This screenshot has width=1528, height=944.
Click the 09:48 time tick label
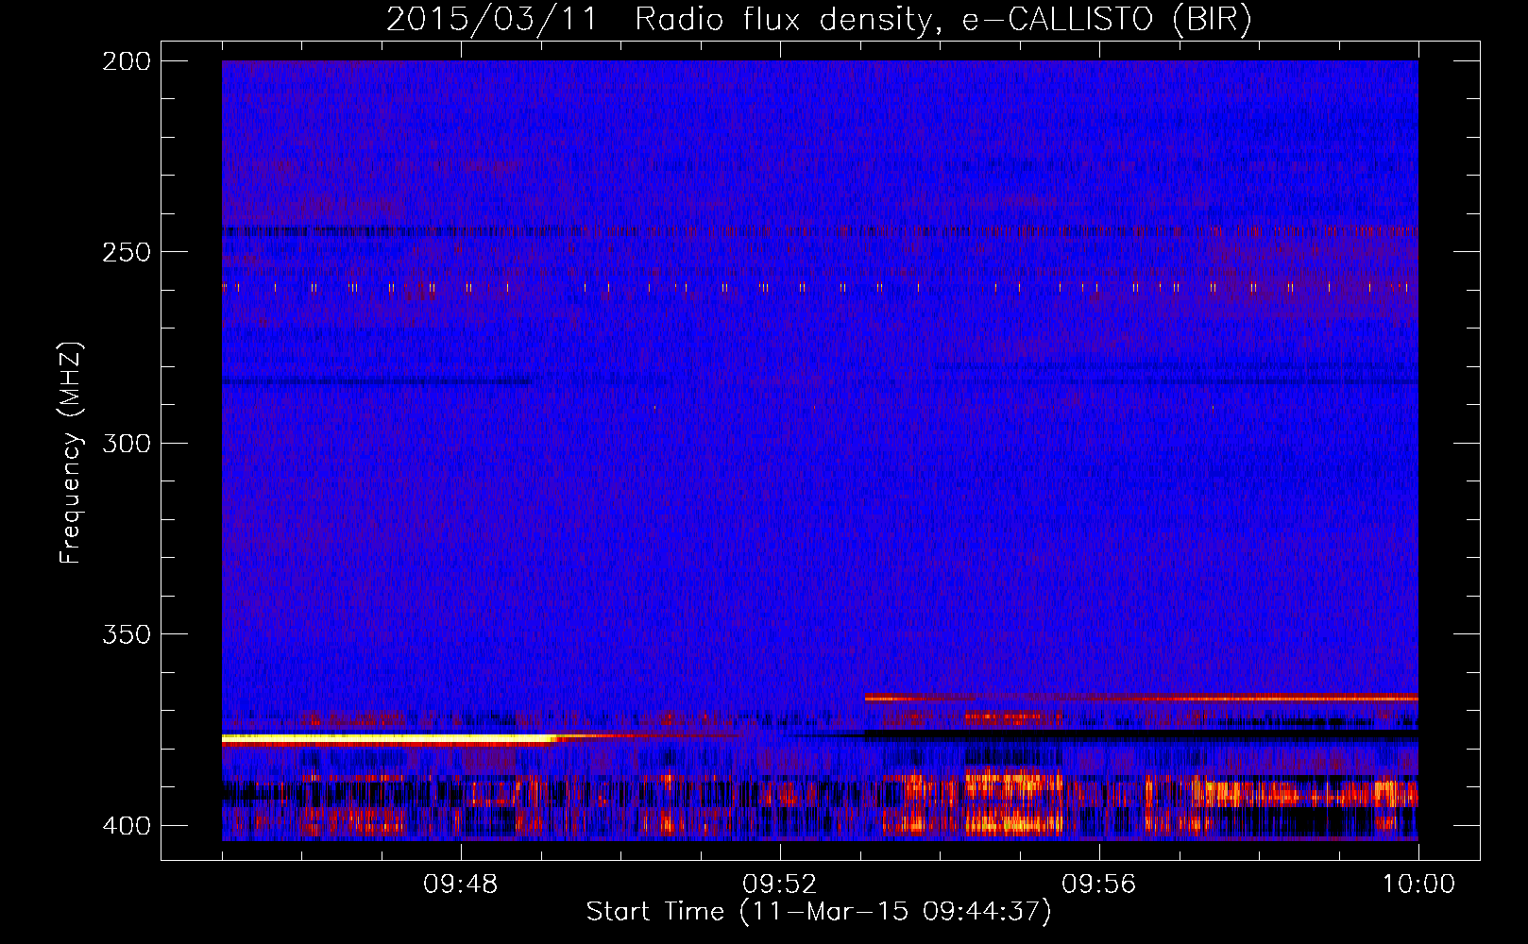[x=461, y=884]
